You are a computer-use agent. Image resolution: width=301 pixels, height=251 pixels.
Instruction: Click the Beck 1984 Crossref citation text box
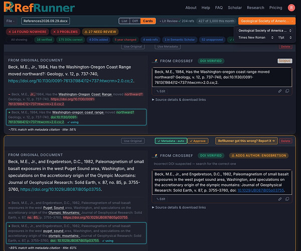tap(222, 77)
